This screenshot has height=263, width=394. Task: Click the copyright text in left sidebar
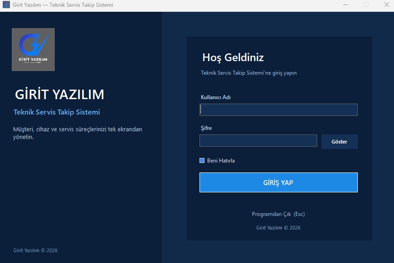35,250
